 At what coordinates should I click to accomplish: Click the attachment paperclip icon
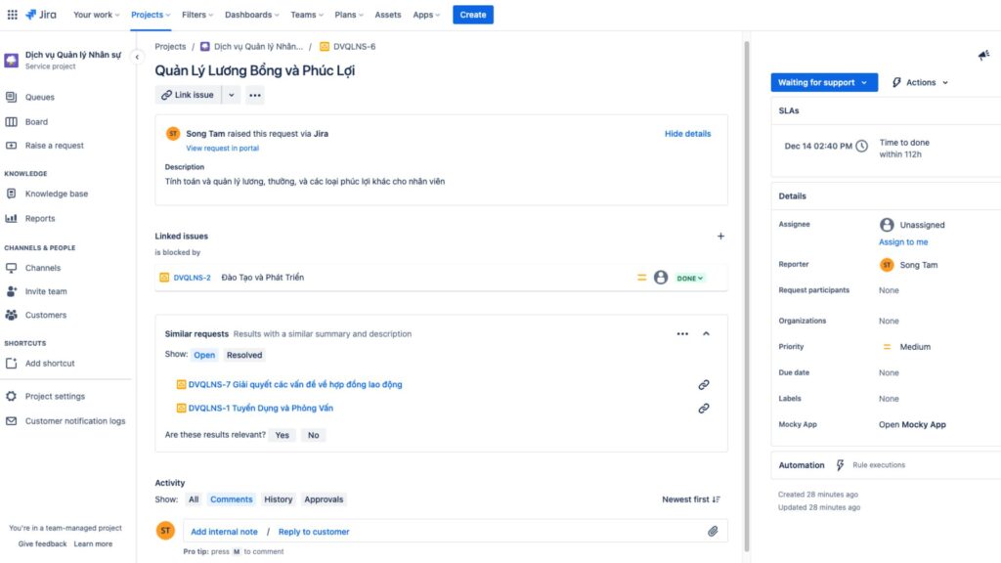(x=713, y=531)
